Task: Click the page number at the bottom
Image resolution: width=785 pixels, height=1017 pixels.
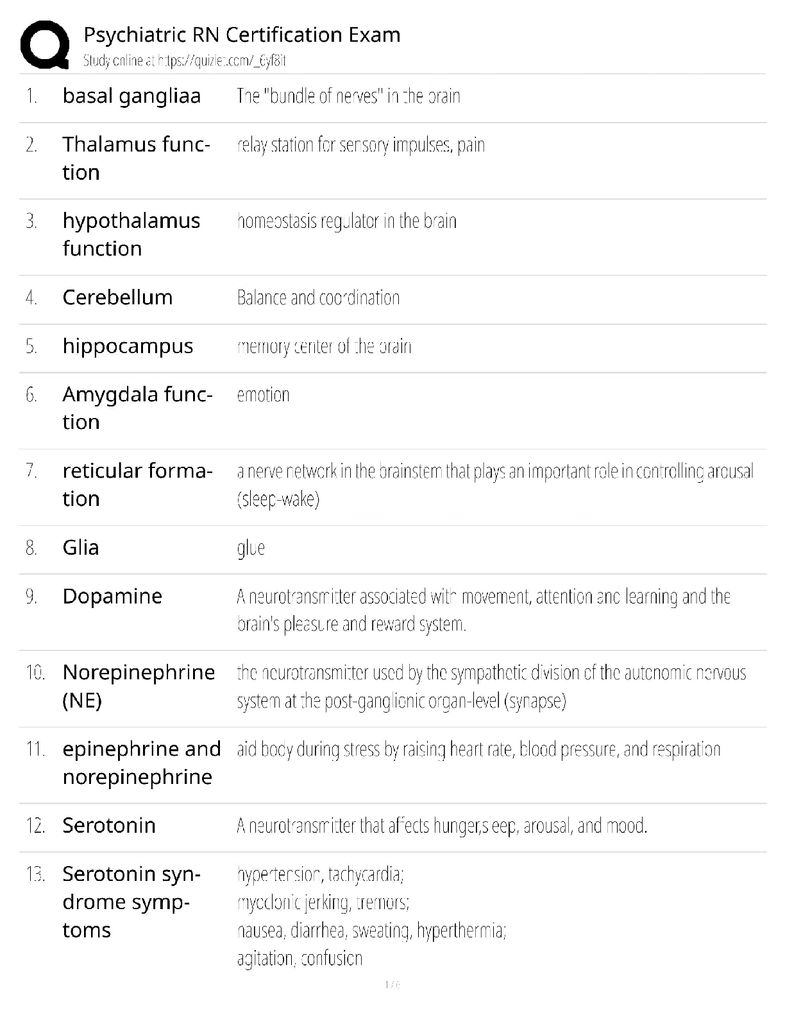Action: point(392,984)
